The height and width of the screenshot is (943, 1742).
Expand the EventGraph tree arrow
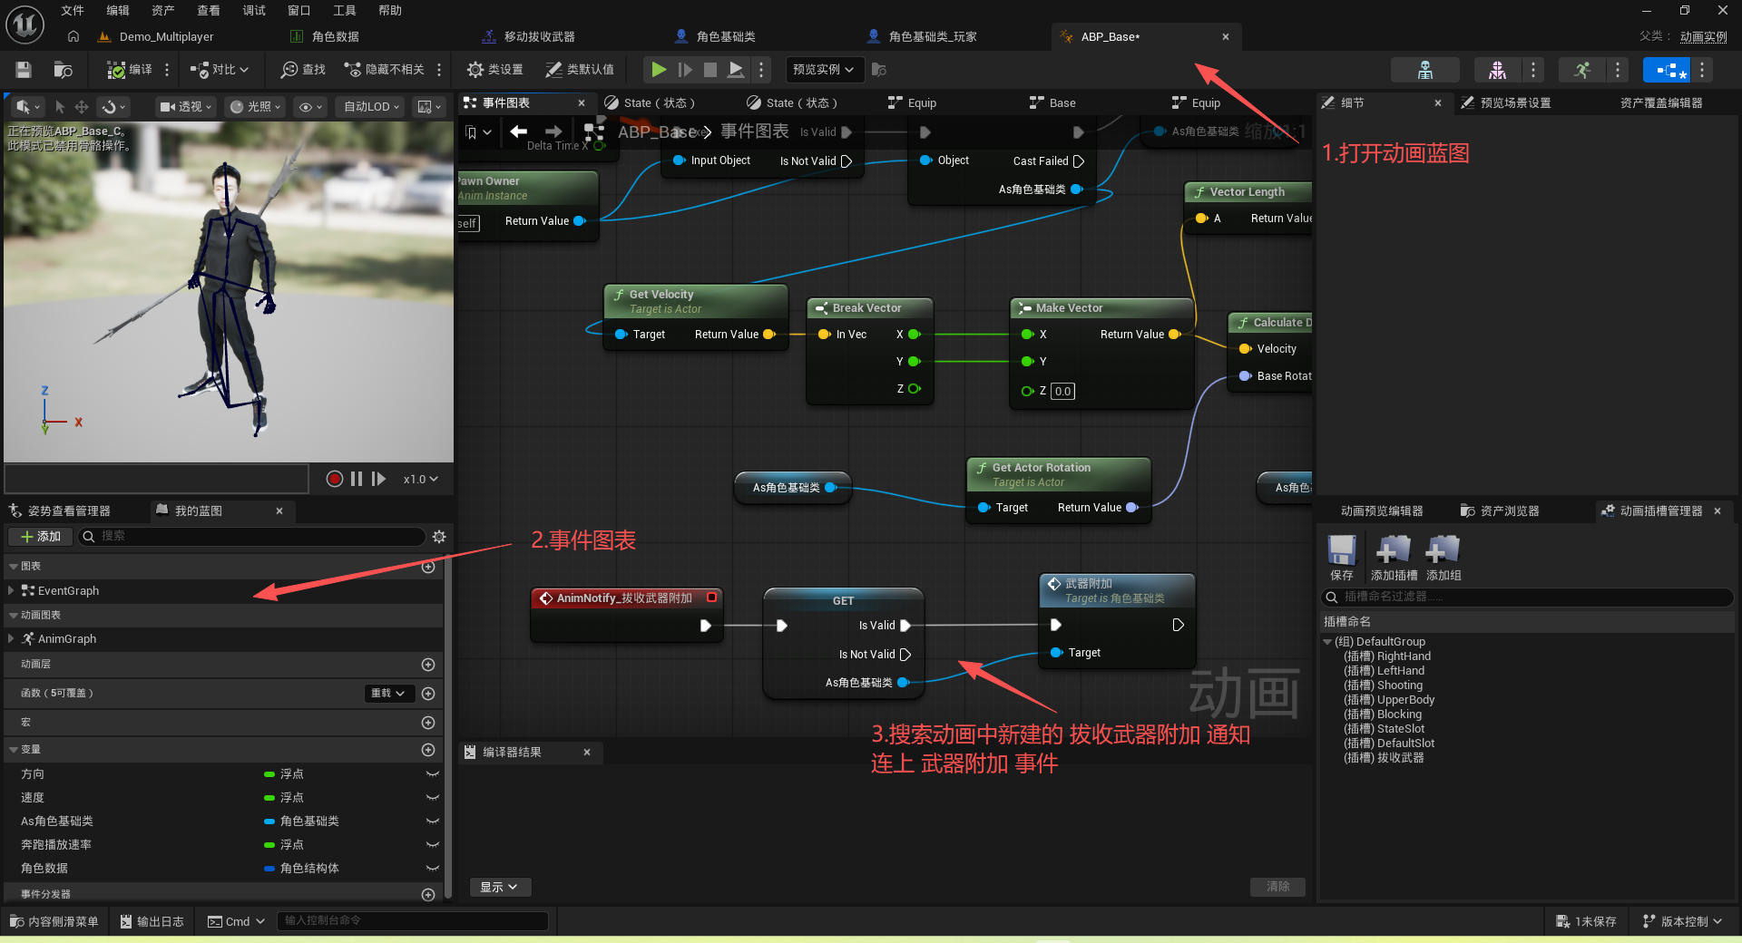[10, 591]
